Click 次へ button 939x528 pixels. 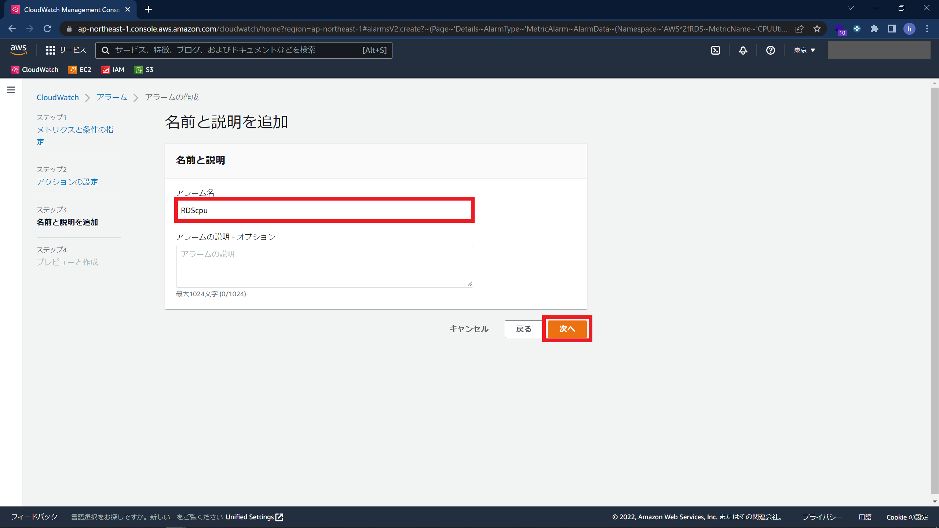(567, 329)
